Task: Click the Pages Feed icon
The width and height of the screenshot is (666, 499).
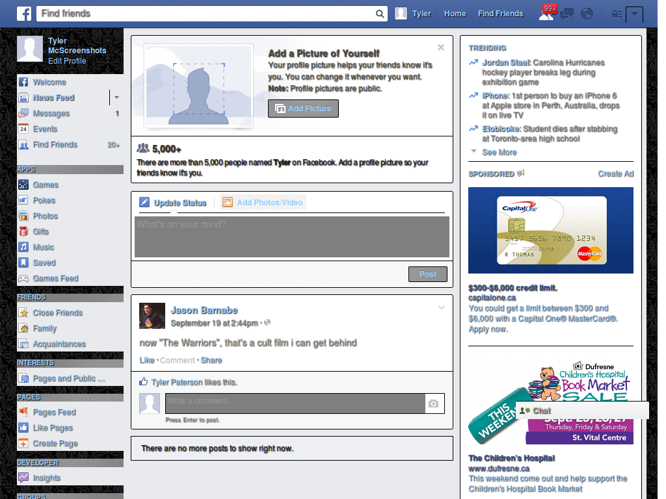Action: click(23, 412)
